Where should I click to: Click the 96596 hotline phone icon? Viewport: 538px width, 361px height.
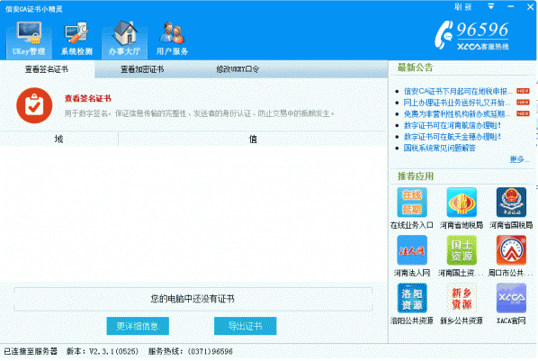(x=444, y=35)
